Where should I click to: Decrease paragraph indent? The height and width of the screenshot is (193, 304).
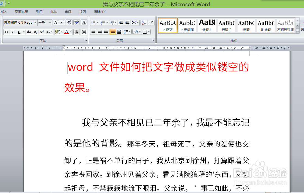click(121, 23)
